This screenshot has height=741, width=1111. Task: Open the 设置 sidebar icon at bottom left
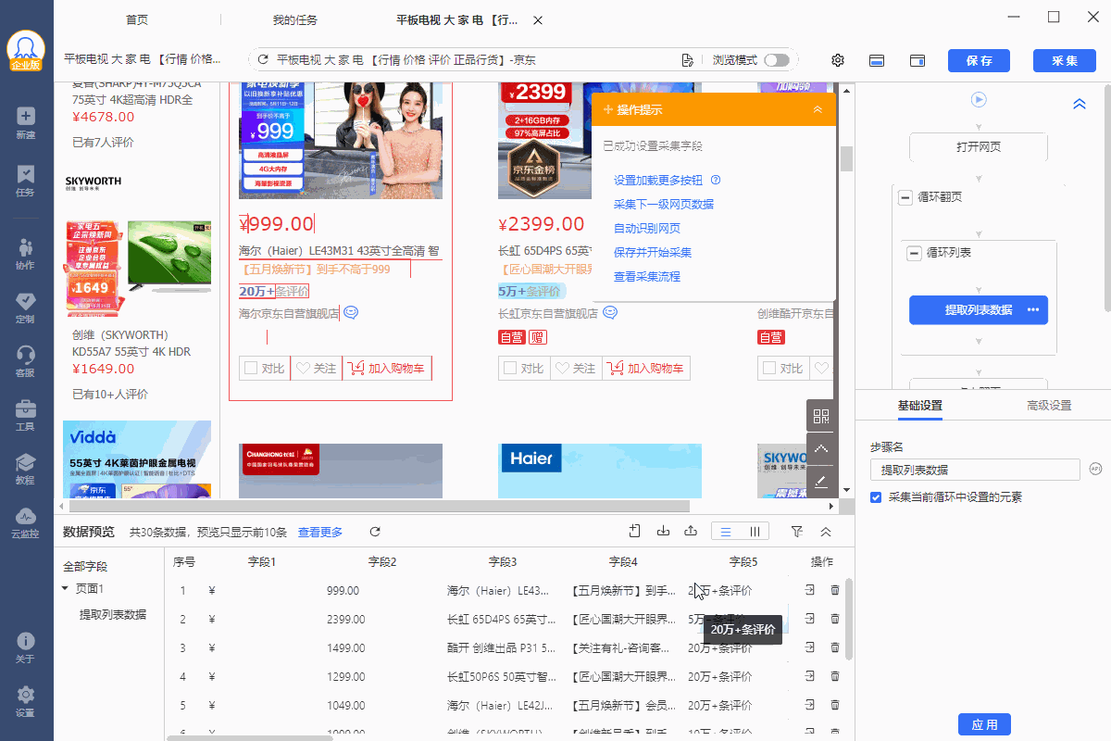pyautogui.click(x=26, y=700)
